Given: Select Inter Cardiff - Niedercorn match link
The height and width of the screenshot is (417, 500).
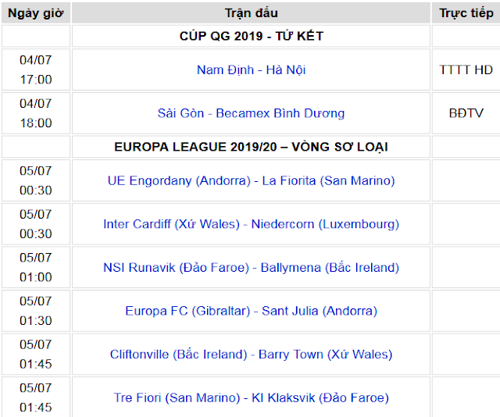Looking at the screenshot, I should click(251, 224).
